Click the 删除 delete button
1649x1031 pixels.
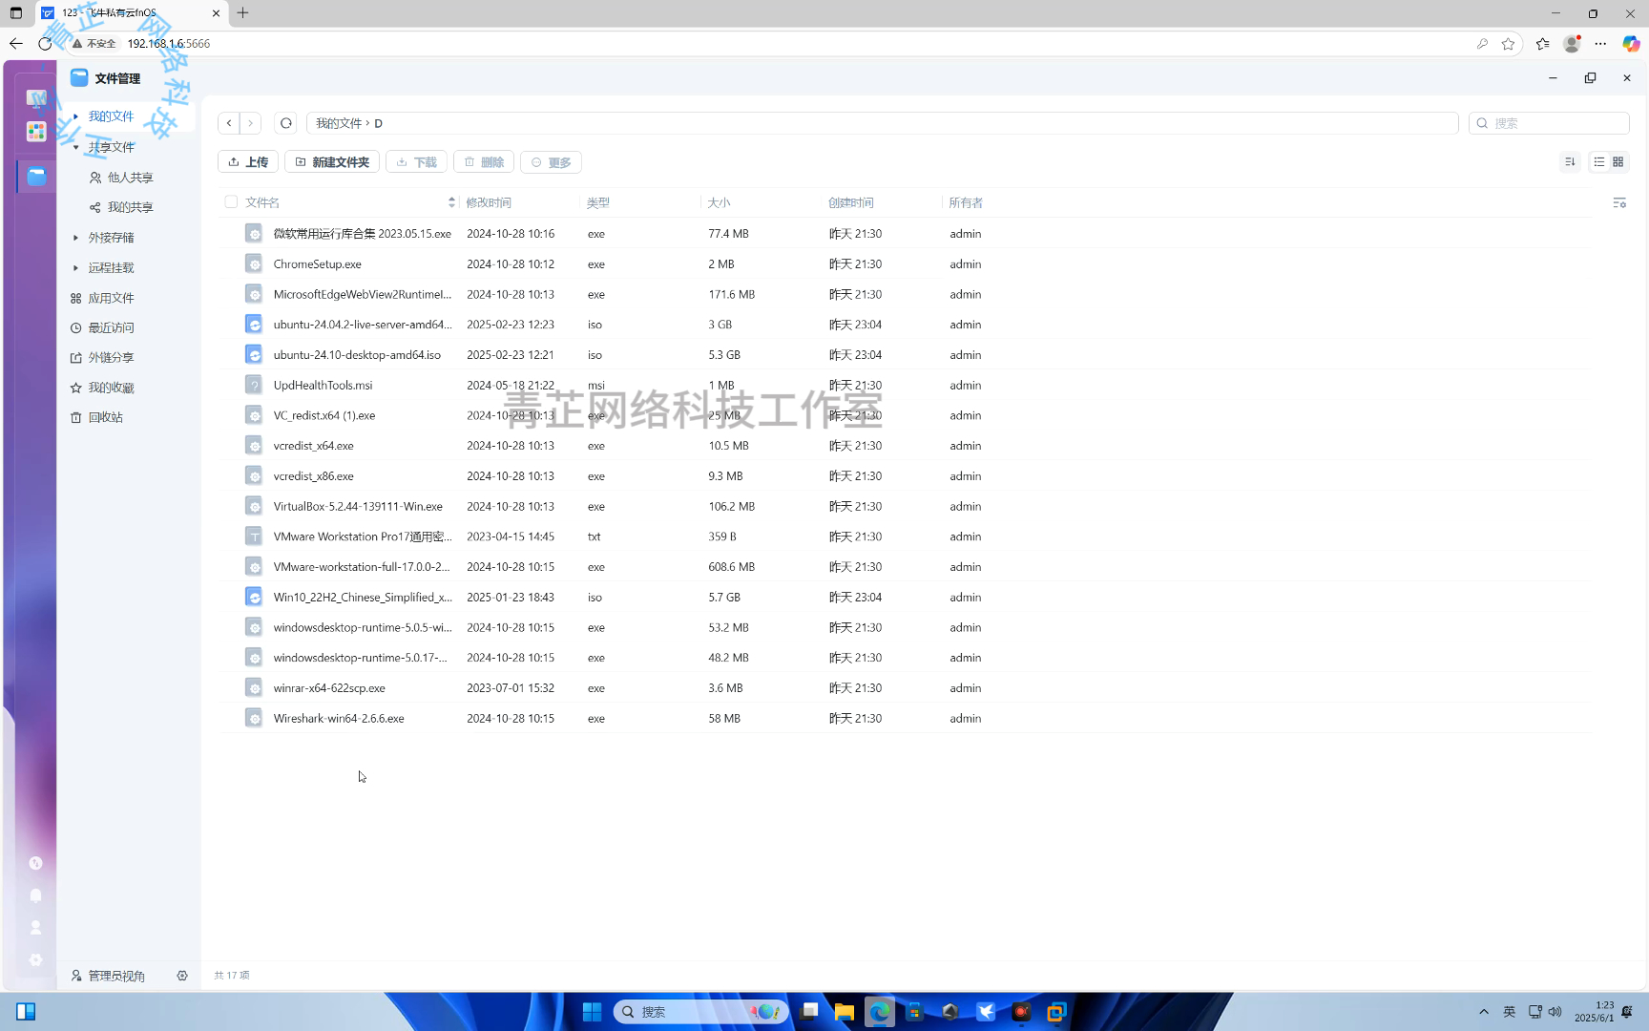(x=484, y=162)
